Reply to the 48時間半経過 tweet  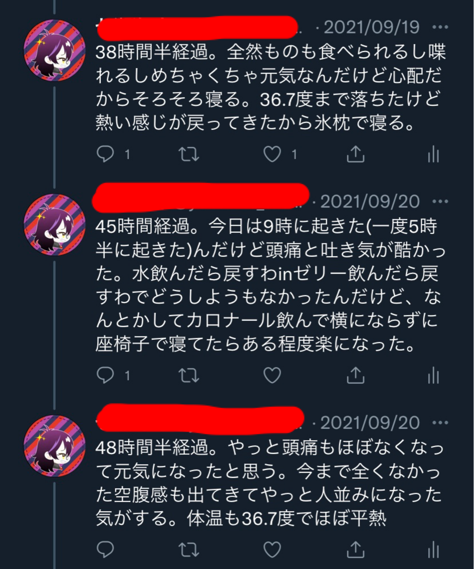click(x=105, y=549)
